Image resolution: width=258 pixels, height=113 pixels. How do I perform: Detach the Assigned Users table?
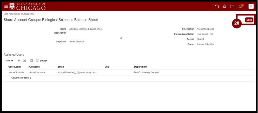pos(42,61)
